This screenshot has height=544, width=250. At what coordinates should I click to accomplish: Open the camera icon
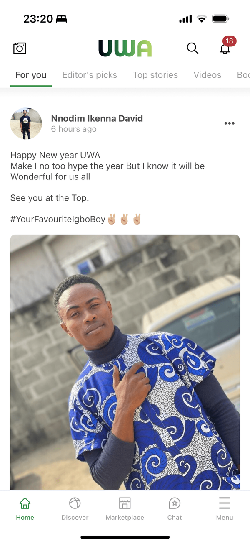20,49
